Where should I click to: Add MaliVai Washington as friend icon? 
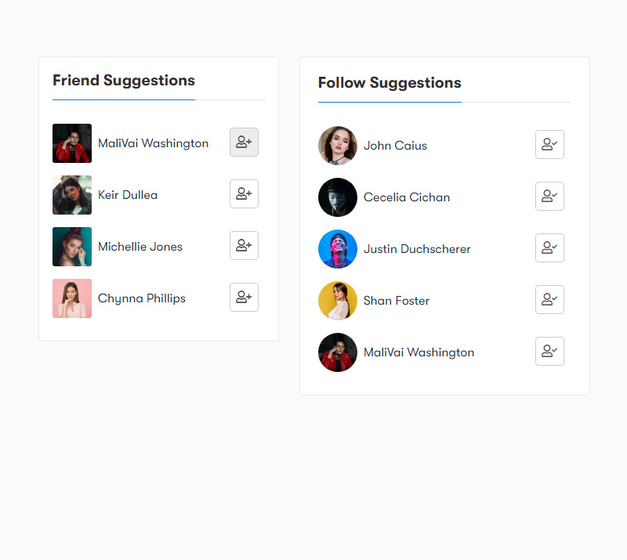[244, 143]
